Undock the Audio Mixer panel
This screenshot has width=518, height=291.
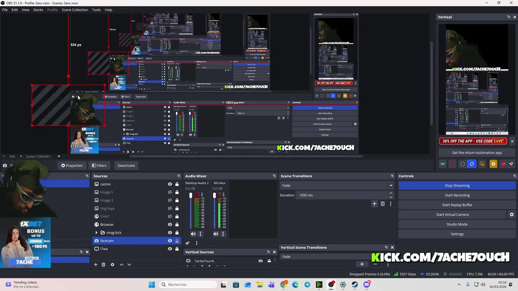pos(274,176)
